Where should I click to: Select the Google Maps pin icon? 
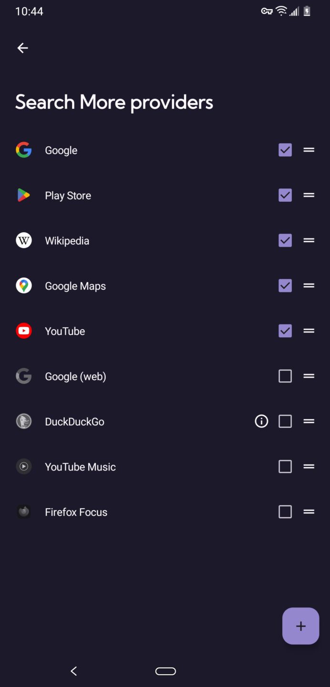23,285
